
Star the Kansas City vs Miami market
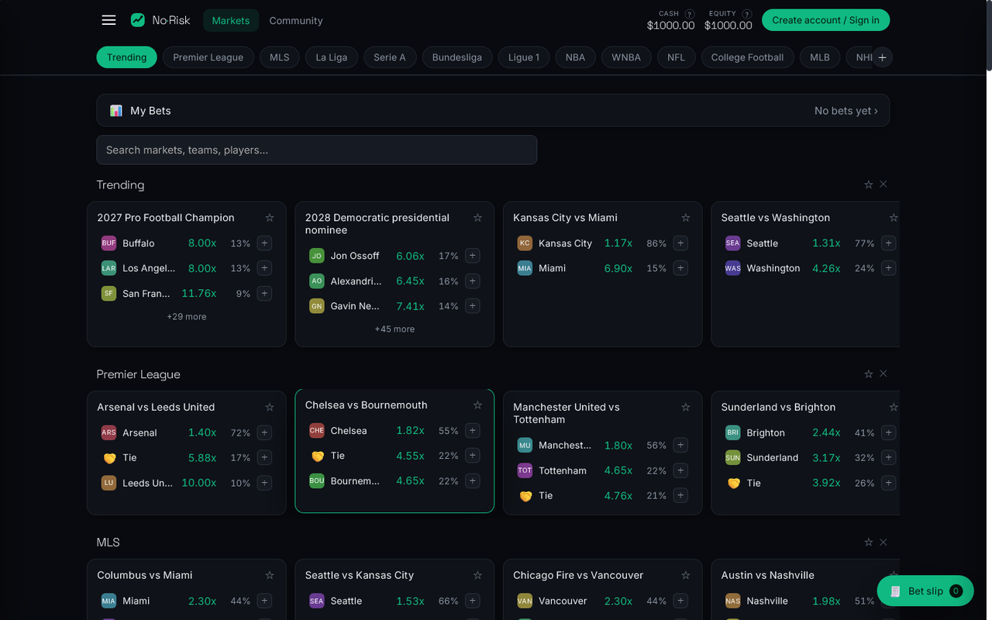(686, 218)
